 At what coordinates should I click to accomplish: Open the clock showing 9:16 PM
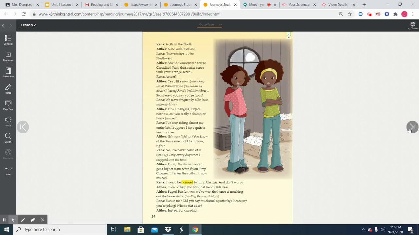pos(395,229)
